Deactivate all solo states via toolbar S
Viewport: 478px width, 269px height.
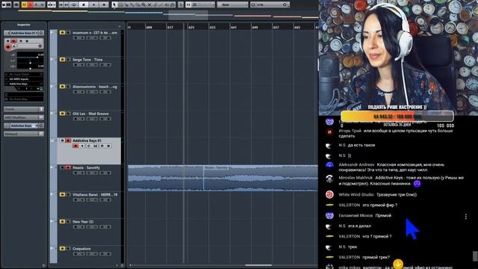(30, 5)
